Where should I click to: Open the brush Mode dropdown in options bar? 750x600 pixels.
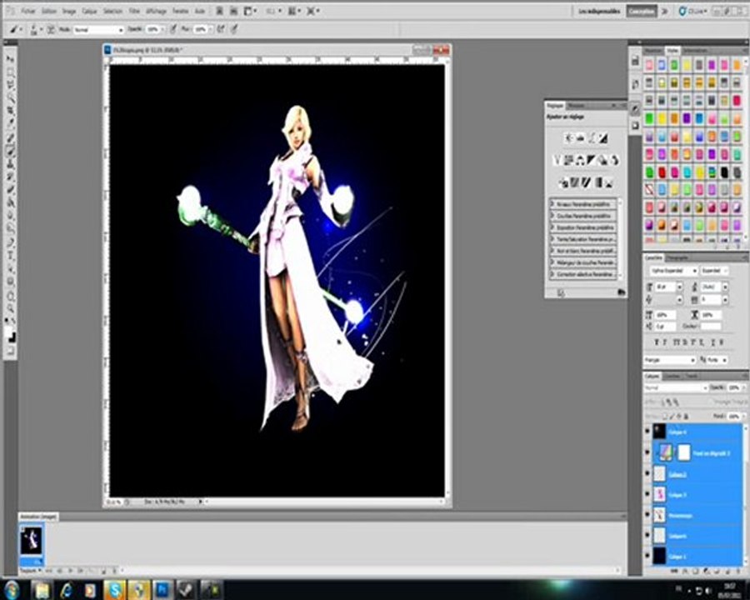98,30
